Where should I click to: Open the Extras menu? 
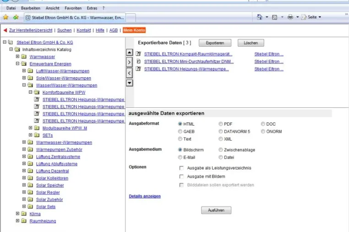click(x=92, y=8)
